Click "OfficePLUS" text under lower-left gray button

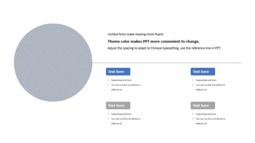[116, 124]
